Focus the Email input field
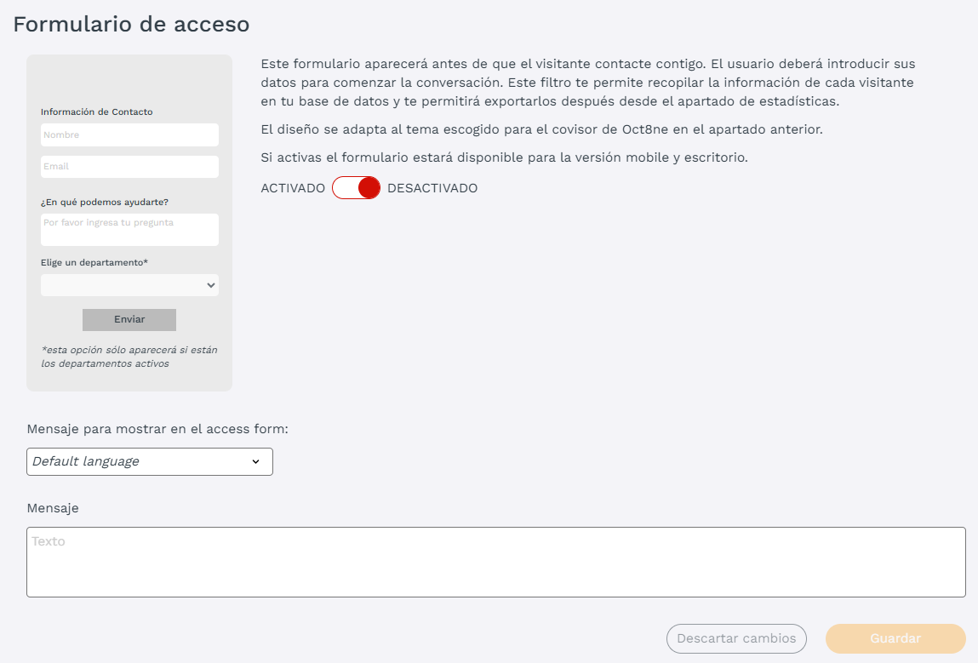The image size is (978, 663). [x=129, y=167]
